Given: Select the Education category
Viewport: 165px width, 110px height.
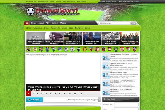Looking at the screenshot, I should [x=38, y=28].
